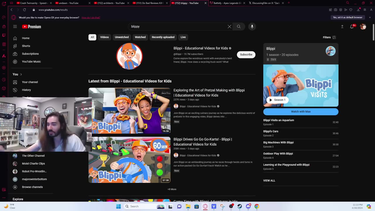Reload the page in Opera GX
The image size is (375, 211).
[x=25, y=10]
